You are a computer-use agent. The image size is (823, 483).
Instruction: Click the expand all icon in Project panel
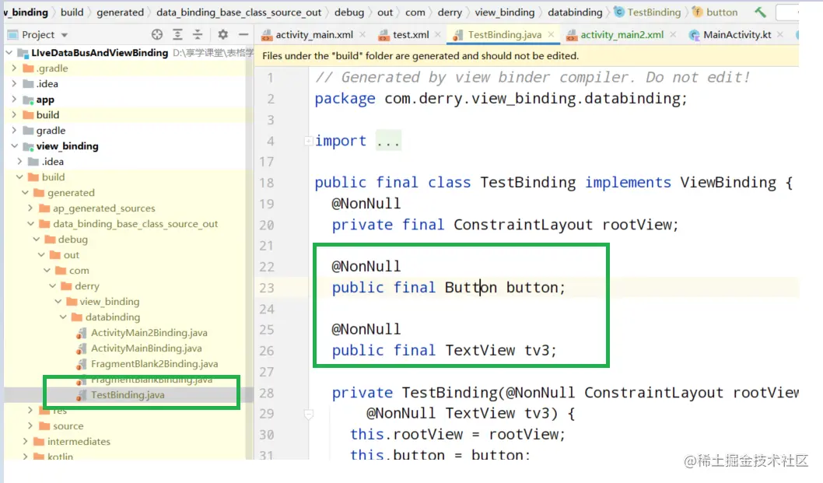tap(177, 35)
